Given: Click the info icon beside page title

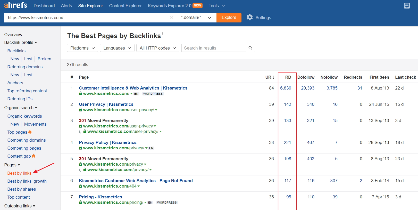Looking at the screenshot, I should (163, 33).
